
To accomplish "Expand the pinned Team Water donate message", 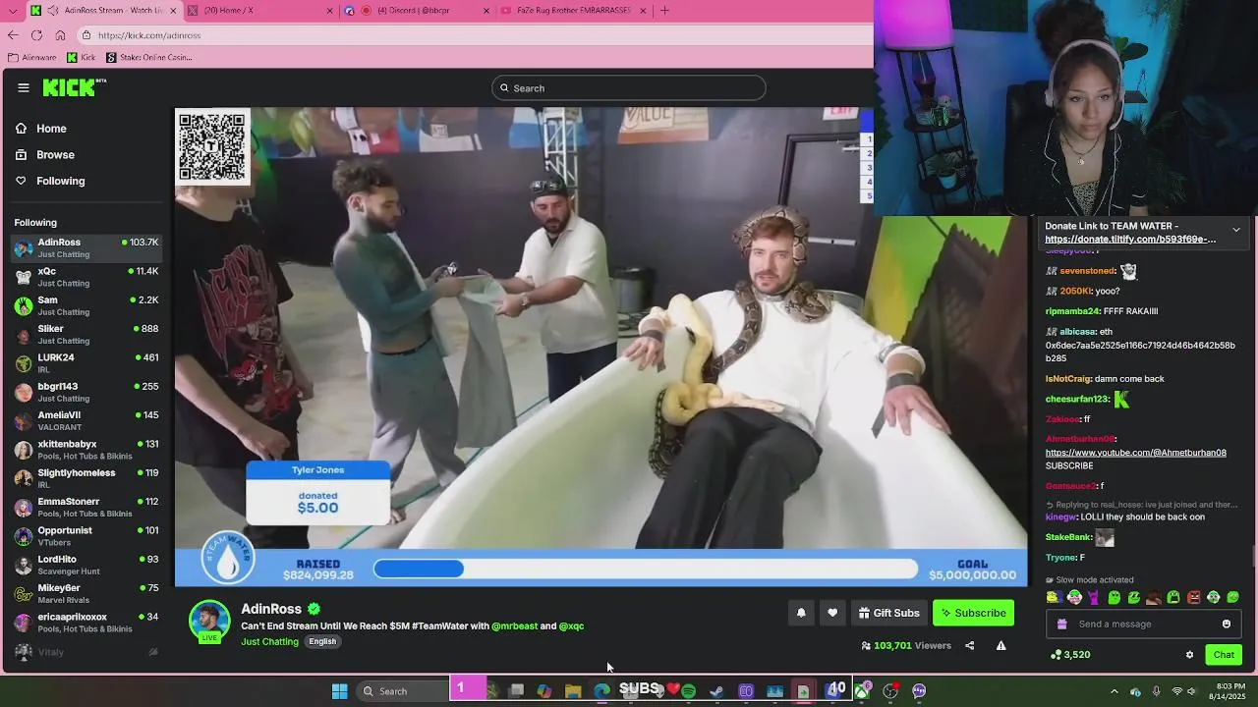I will coord(1235,230).
